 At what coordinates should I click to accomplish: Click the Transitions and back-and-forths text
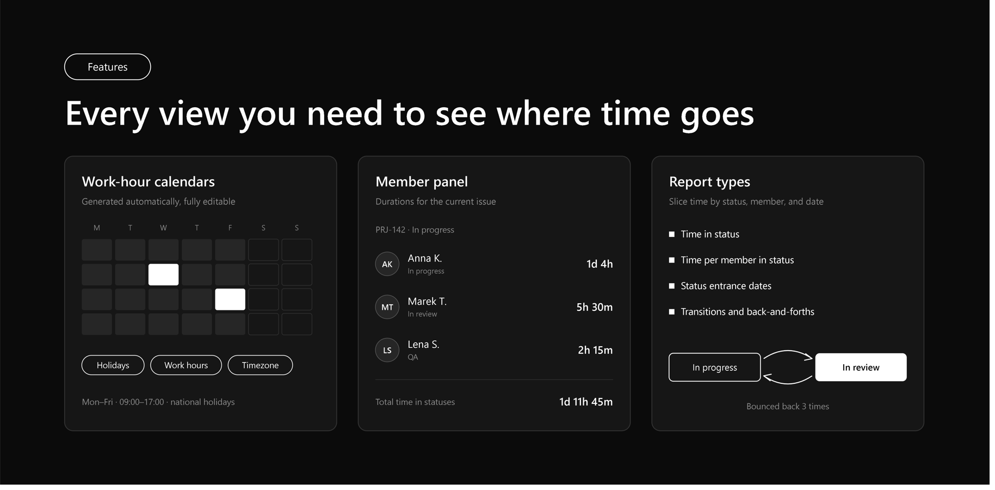pyautogui.click(x=747, y=312)
